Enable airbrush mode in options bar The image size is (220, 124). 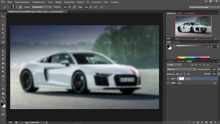coord(96,7)
